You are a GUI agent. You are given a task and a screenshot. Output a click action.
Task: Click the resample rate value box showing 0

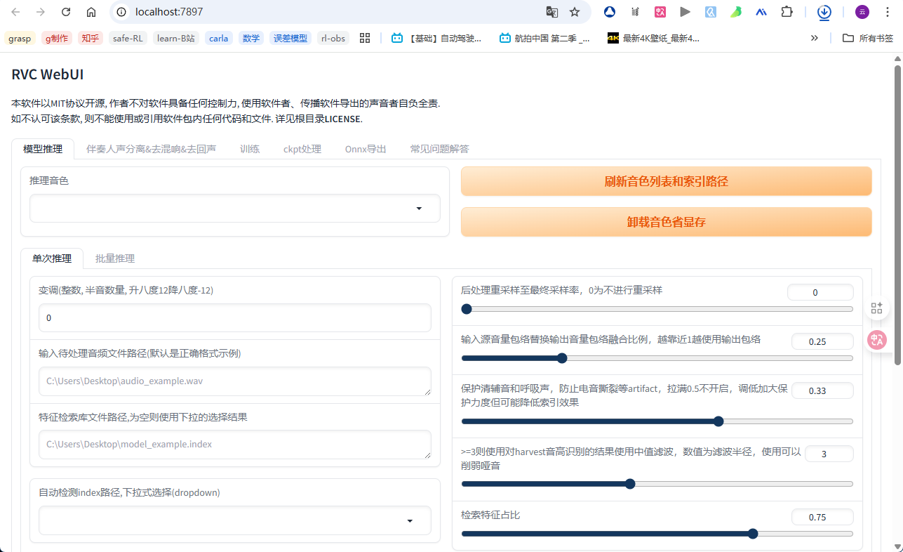pos(820,293)
